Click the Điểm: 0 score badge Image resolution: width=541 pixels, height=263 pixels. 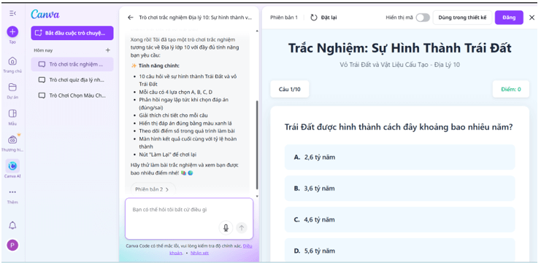coord(510,89)
